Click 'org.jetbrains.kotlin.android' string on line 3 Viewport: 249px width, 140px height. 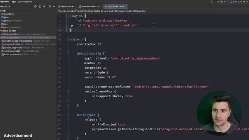click(x=110, y=25)
